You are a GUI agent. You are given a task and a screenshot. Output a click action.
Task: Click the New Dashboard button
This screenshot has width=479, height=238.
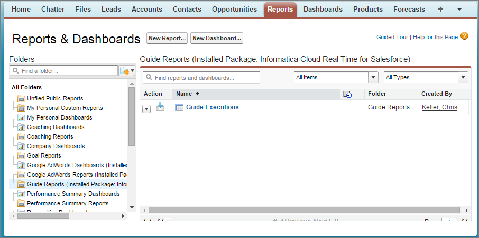tap(217, 38)
